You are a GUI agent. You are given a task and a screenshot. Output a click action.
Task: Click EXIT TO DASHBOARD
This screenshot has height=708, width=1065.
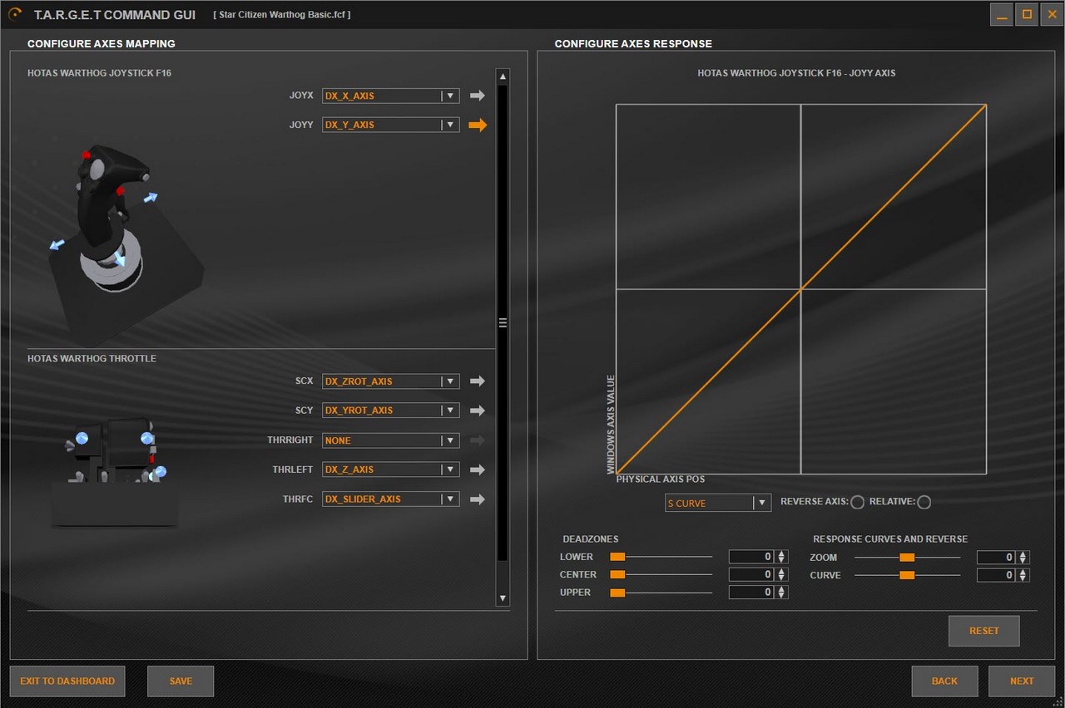pyautogui.click(x=67, y=681)
